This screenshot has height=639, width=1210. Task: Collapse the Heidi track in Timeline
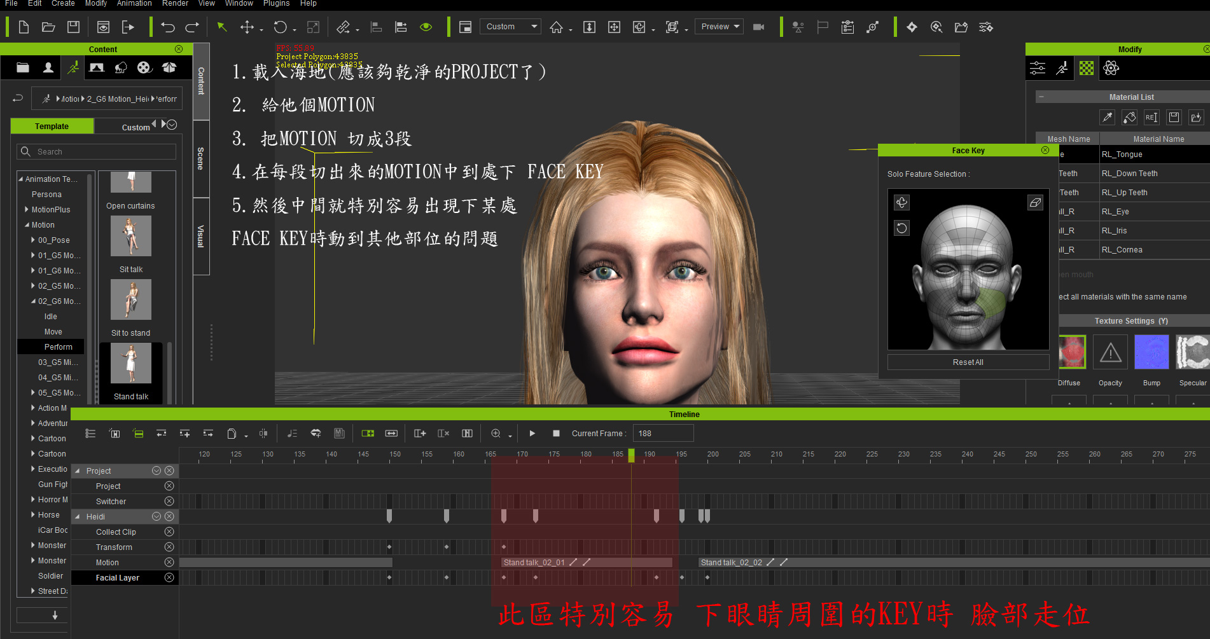point(78,516)
